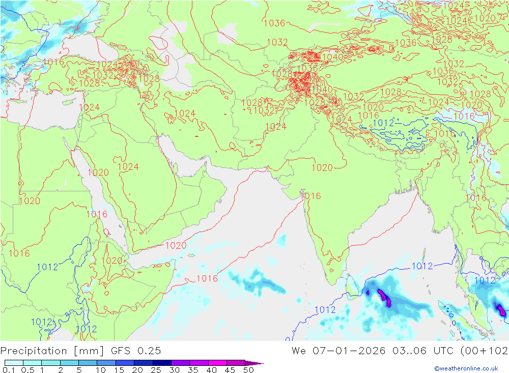Click the '1036' label on the long northern isobar
The image size is (509, 373).
pyautogui.click(x=274, y=23)
